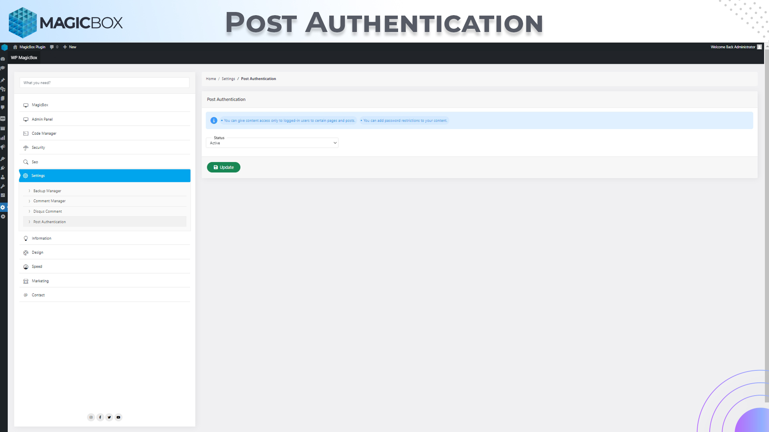Image resolution: width=769 pixels, height=432 pixels.
Task: Open the Appearance brush icon in WP sidebar
Action: click(x=3, y=159)
